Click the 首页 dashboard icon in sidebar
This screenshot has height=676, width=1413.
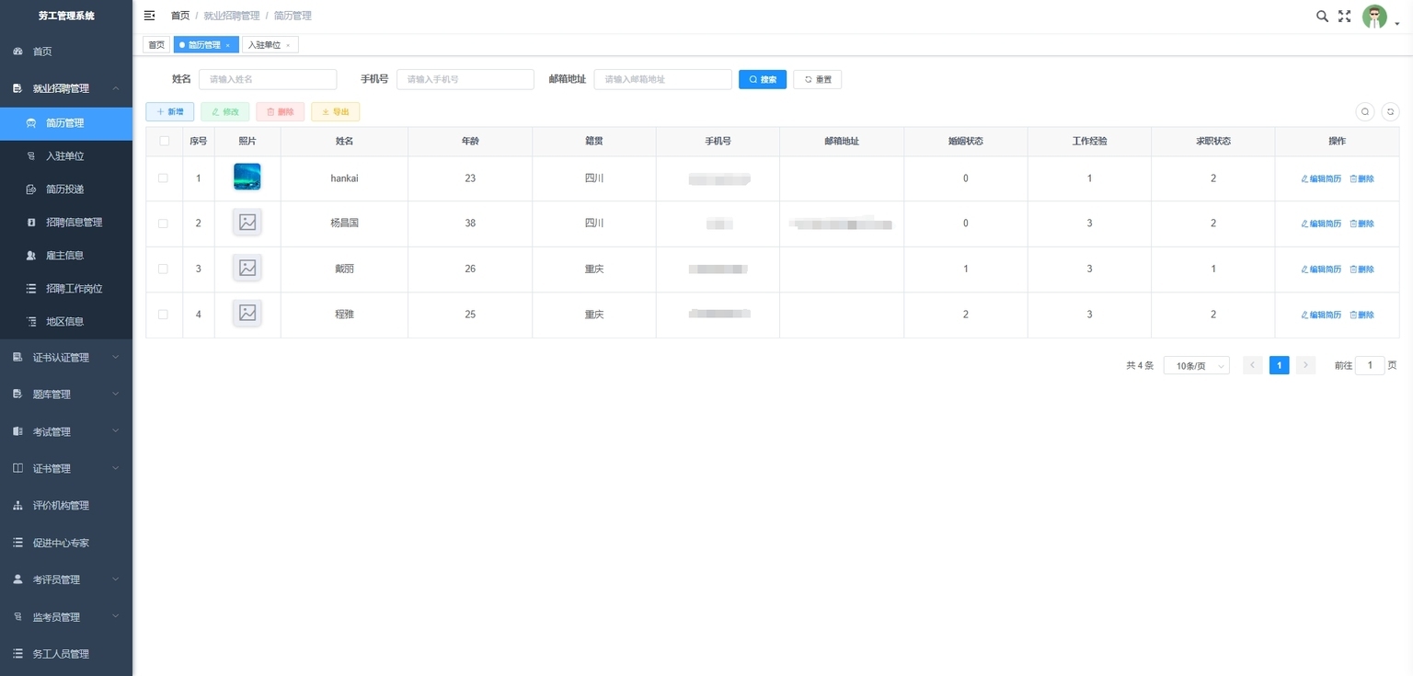tap(17, 52)
